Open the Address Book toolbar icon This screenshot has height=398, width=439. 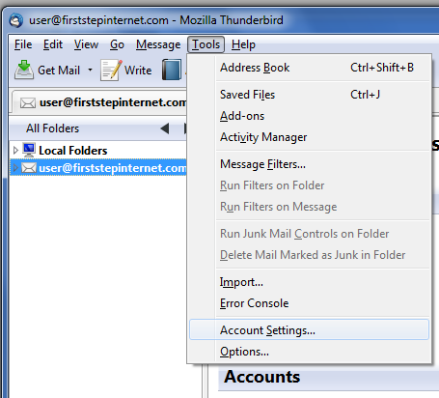[x=172, y=70]
